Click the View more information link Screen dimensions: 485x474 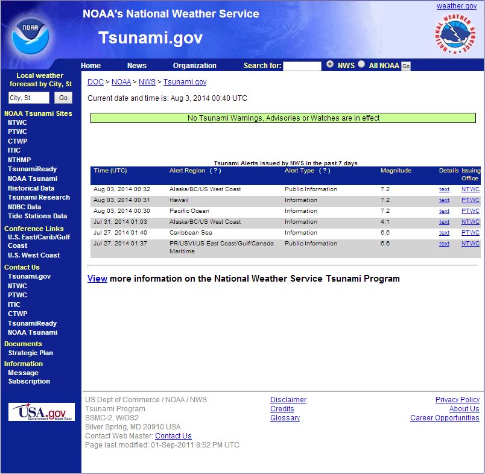coord(97,279)
